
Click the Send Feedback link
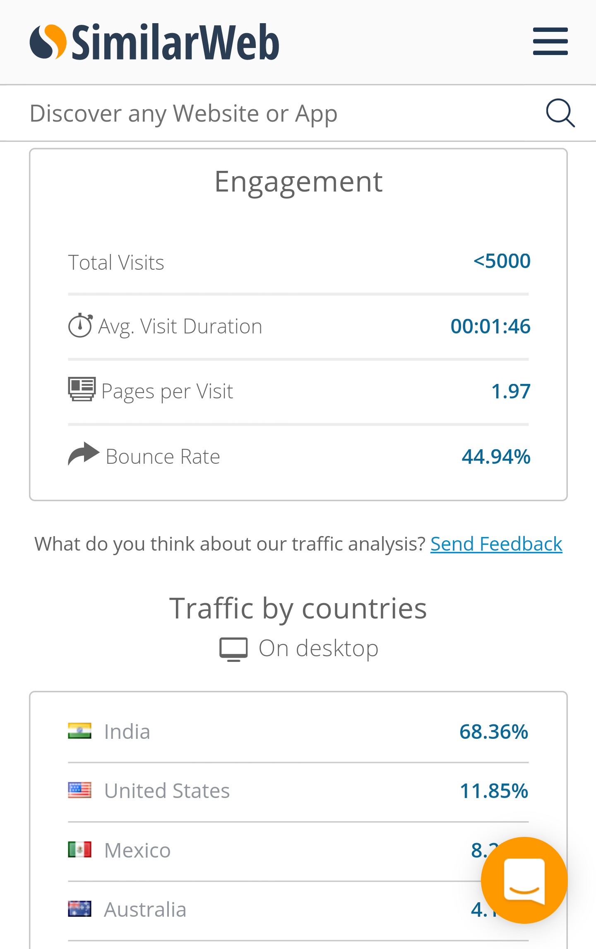pos(496,544)
